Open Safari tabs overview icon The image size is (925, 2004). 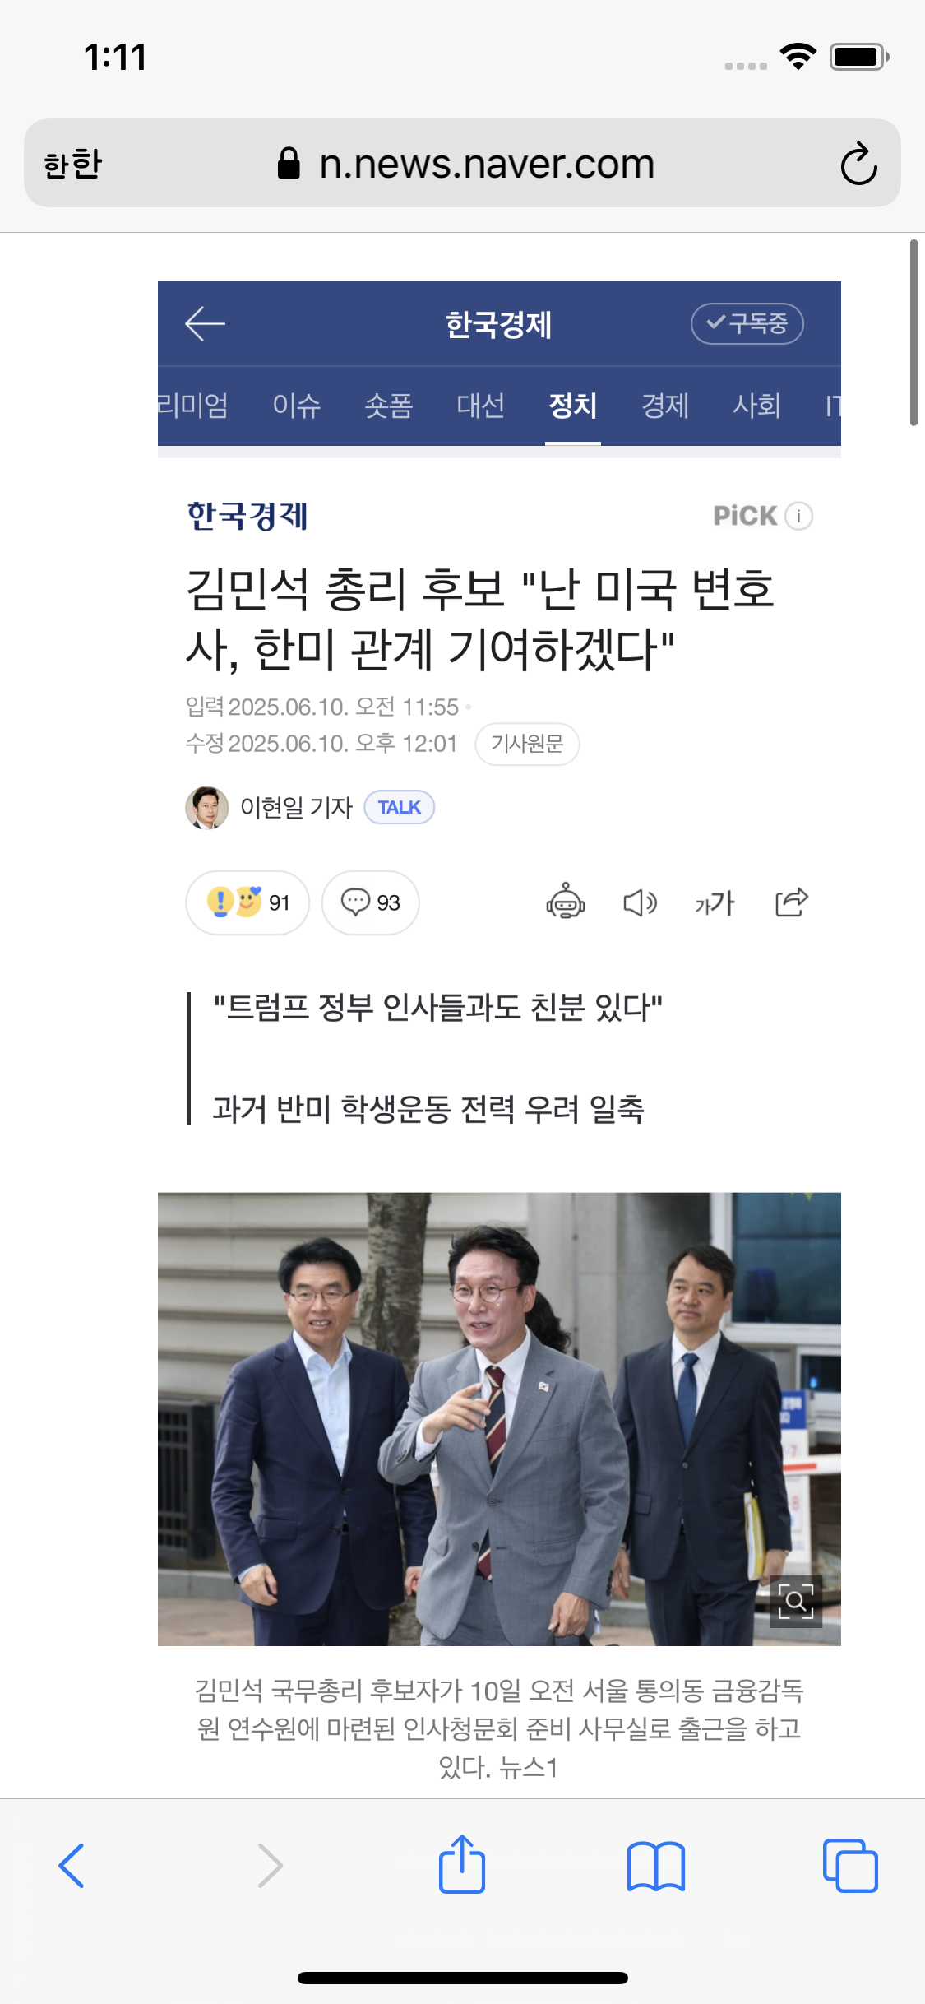tap(850, 1866)
